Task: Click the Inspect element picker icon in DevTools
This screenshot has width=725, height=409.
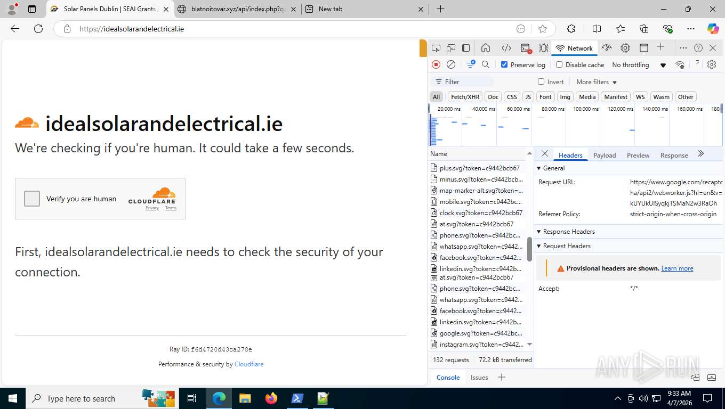Action: click(436, 48)
